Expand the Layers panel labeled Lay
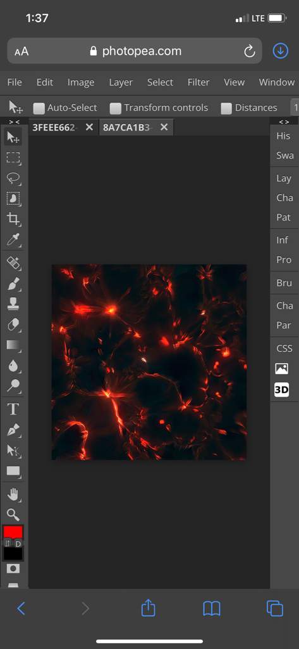This screenshot has height=649, width=299. coord(284,178)
